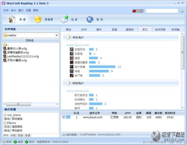The width and height of the screenshot is (187, 145).
Task: Click the green check icon beside 版本
Action: coord(27,142)
